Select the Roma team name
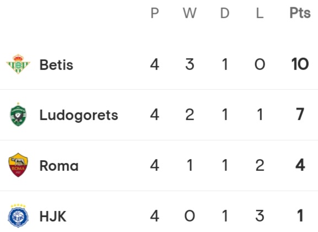This screenshot has width=318, height=232. pyautogui.click(x=59, y=166)
